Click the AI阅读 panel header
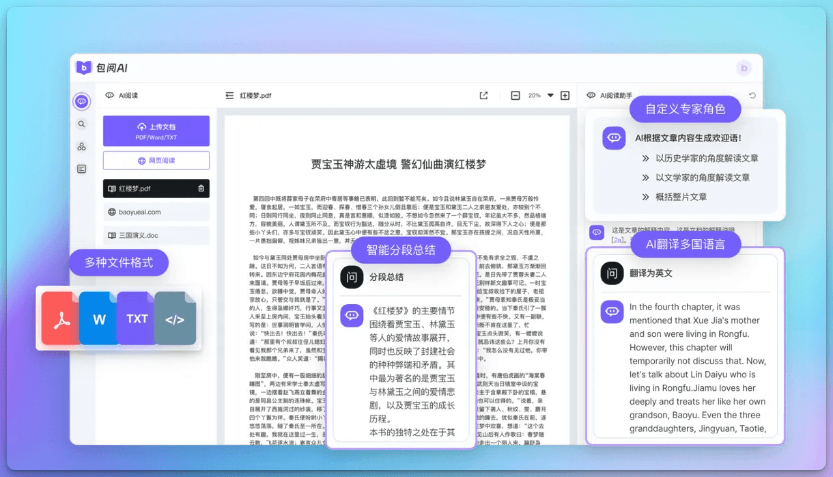Screen dimensions: 833x477 pos(122,96)
